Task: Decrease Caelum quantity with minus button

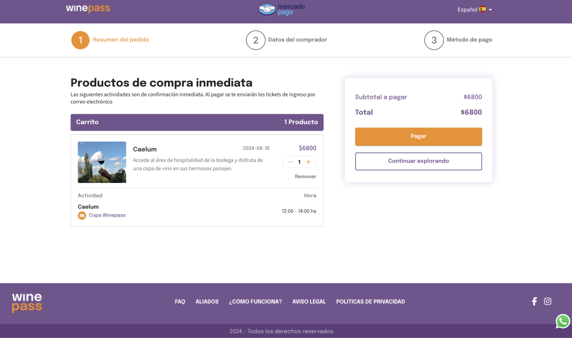Action: [290, 162]
